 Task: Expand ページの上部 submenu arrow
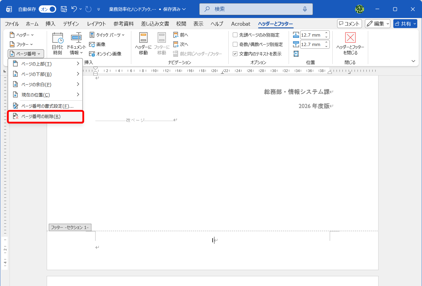(78, 64)
